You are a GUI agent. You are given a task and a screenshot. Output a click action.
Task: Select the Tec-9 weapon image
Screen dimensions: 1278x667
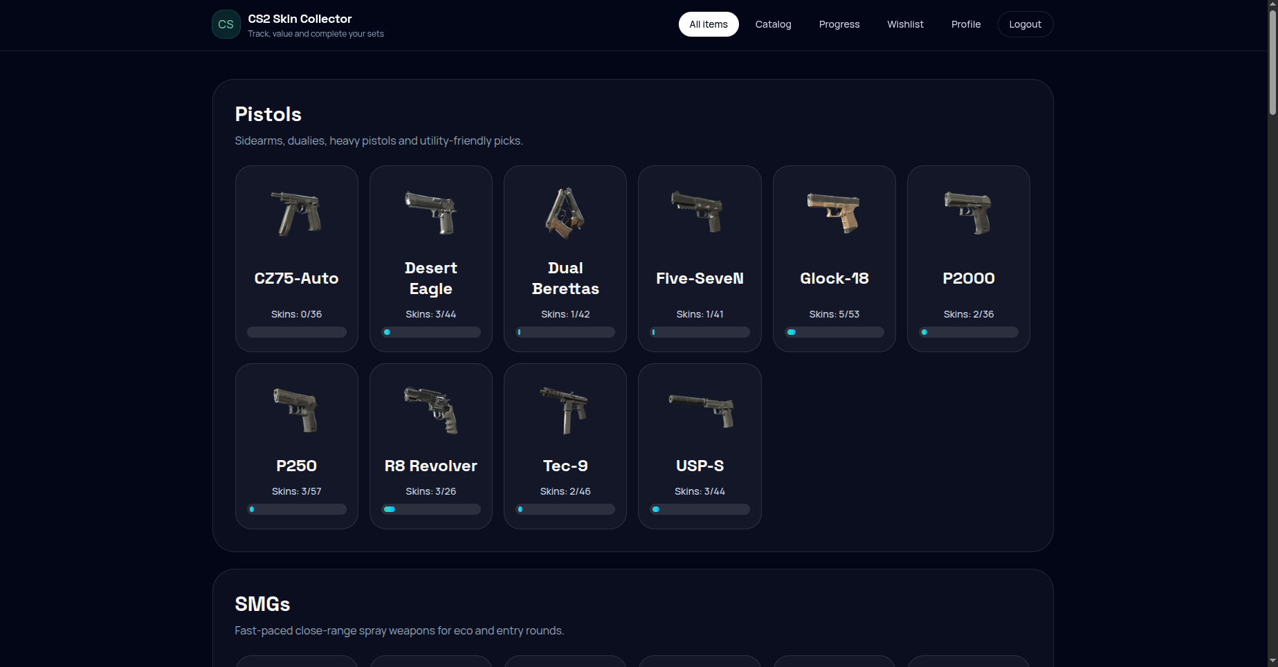pyautogui.click(x=565, y=410)
